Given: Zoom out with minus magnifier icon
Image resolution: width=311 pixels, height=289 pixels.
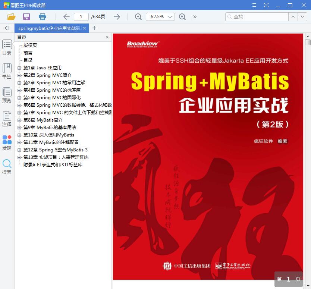Looking at the screenshot, I should [x=138, y=17].
